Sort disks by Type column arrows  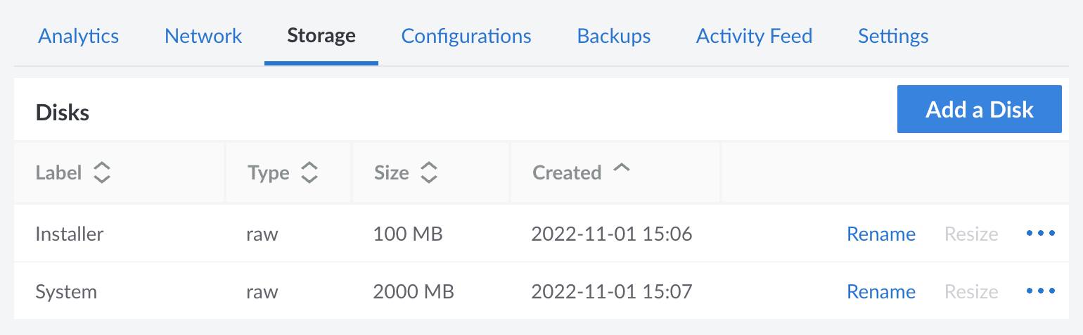pyautogui.click(x=309, y=172)
